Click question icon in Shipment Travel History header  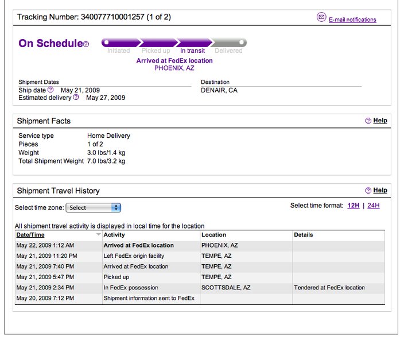click(368, 190)
